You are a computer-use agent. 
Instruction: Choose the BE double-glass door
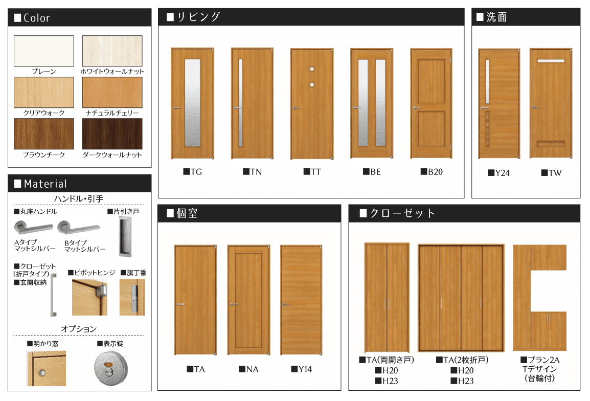point(371,103)
